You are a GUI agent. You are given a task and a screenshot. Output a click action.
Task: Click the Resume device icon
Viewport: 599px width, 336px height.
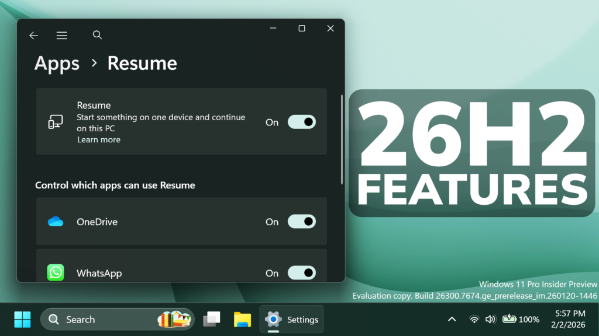coord(56,122)
